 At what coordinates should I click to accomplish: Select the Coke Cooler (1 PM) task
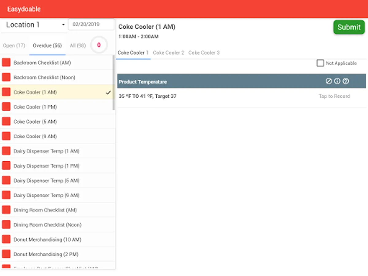coord(58,107)
